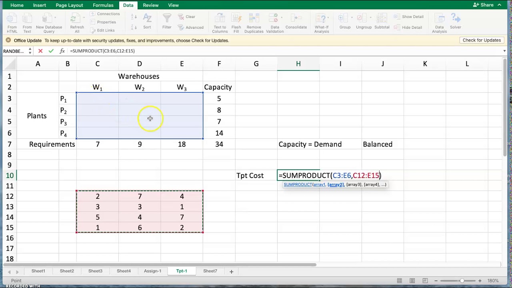Click Hide Detail in ribbon
This screenshot has width=512, height=288.
[x=408, y=27]
